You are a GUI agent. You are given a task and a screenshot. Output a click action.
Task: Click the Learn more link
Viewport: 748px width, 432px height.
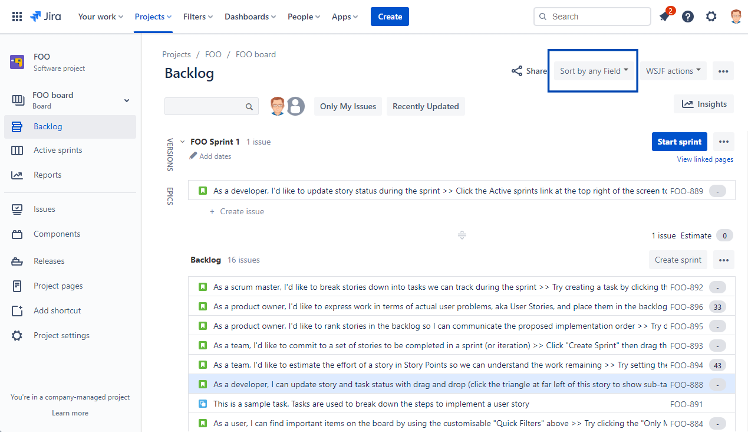70,413
